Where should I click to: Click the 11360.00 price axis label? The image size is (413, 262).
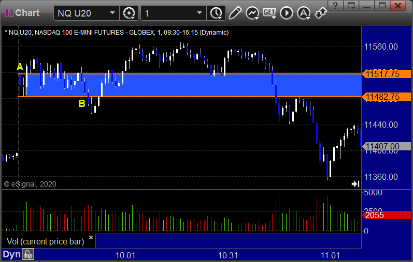(381, 177)
